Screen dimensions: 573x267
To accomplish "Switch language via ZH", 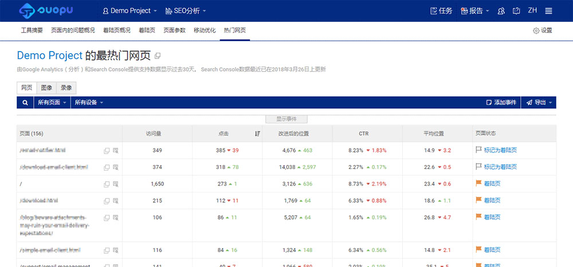I will click(532, 10).
